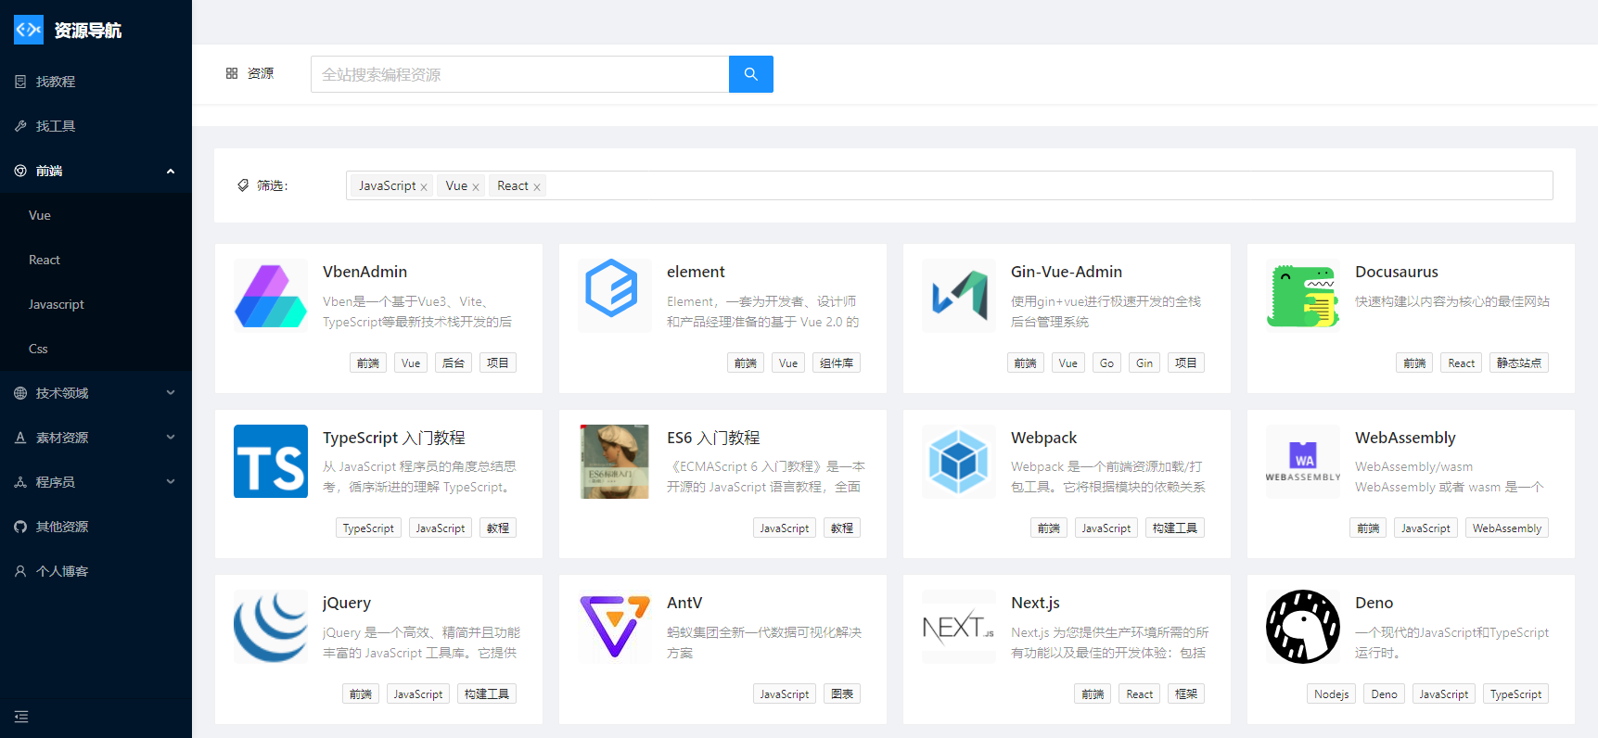This screenshot has height=738, width=1598.
Task: Open the Deno card title
Action: click(x=1374, y=603)
